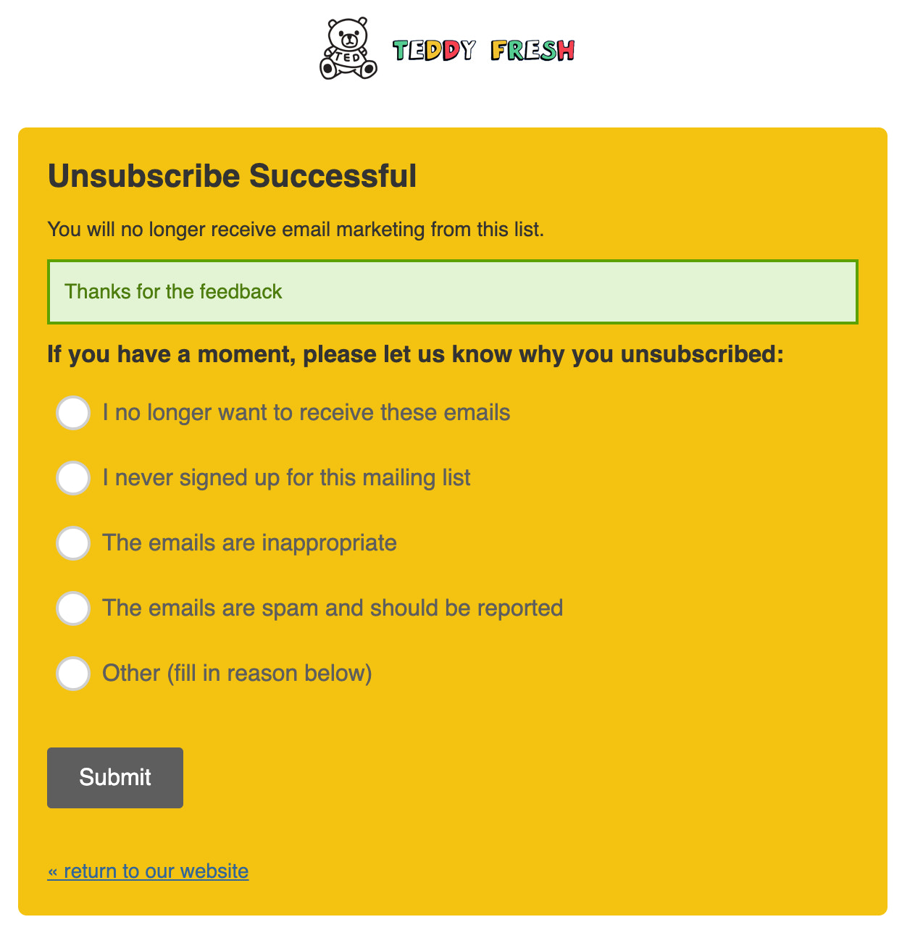Open the 'return to our website' link
Screen dimensions: 902x930
tap(149, 871)
